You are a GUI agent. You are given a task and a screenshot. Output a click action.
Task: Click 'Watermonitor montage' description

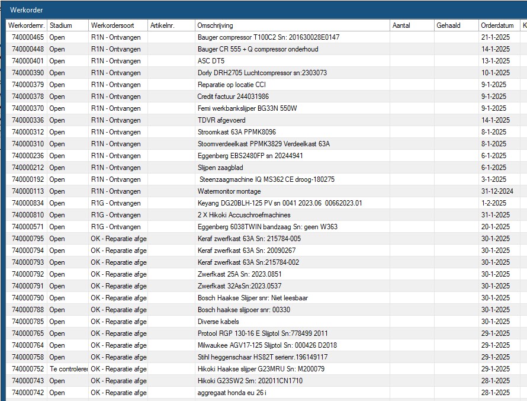click(x=229, y=191)
